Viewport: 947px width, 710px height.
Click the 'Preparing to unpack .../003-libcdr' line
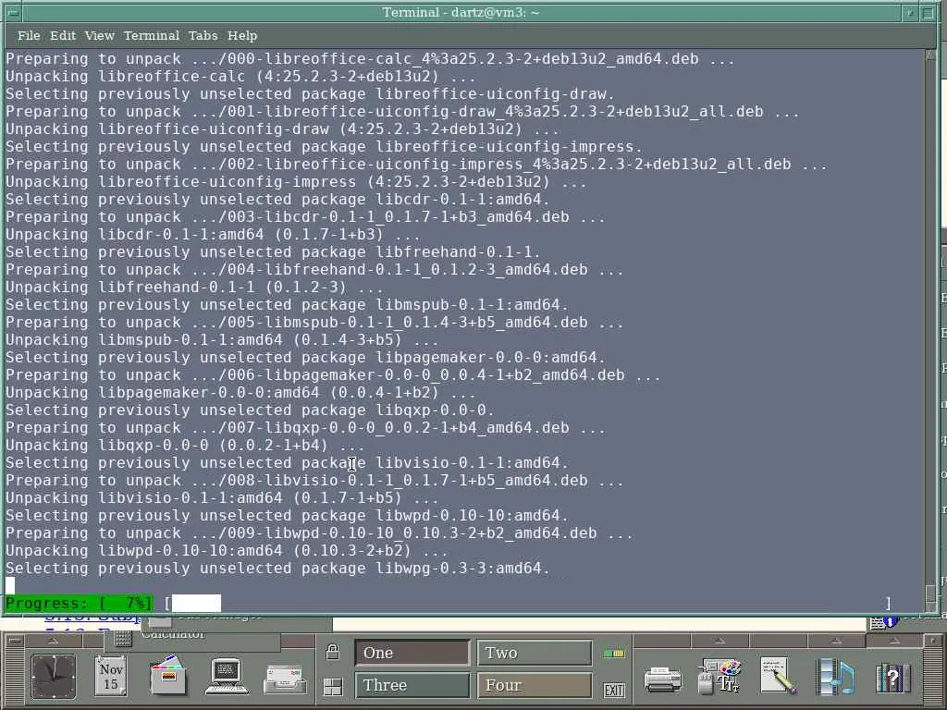[305, 216]
